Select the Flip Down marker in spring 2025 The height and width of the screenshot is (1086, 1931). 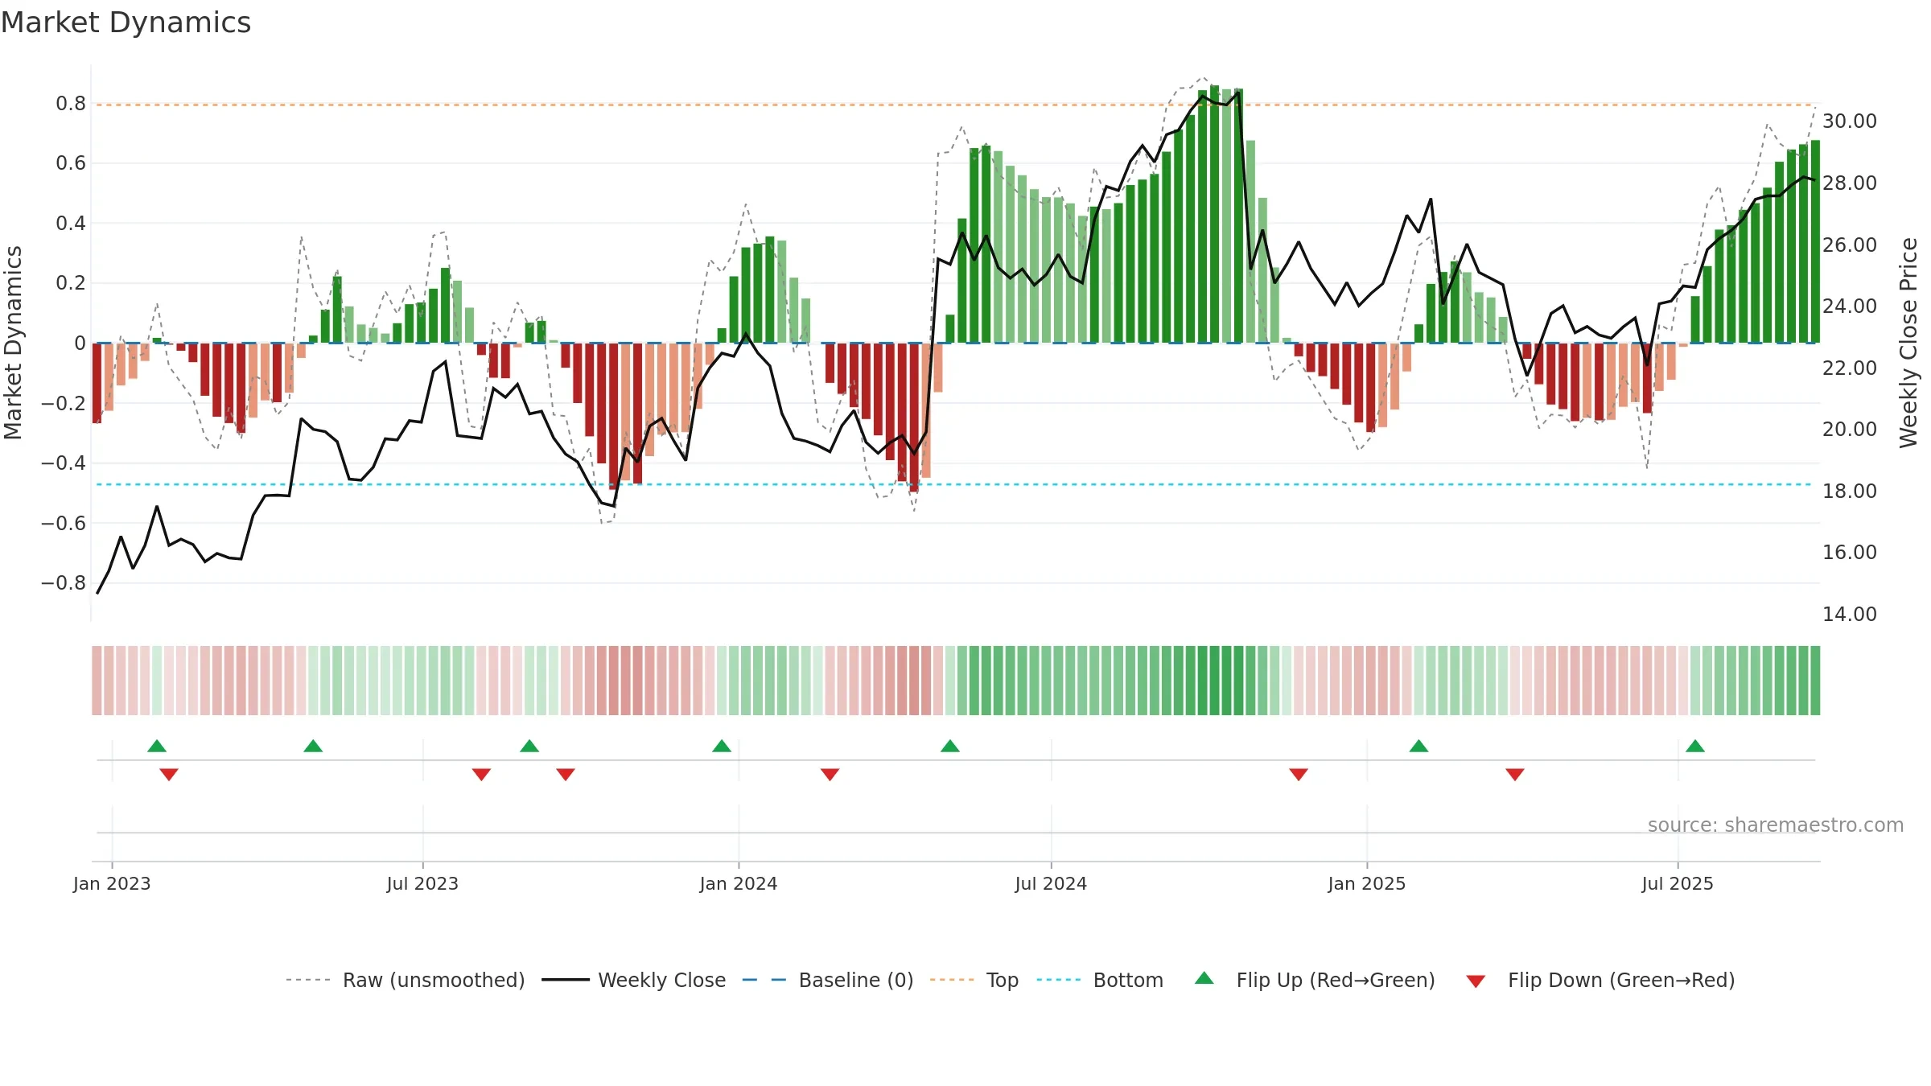(x=1515, y=774)
